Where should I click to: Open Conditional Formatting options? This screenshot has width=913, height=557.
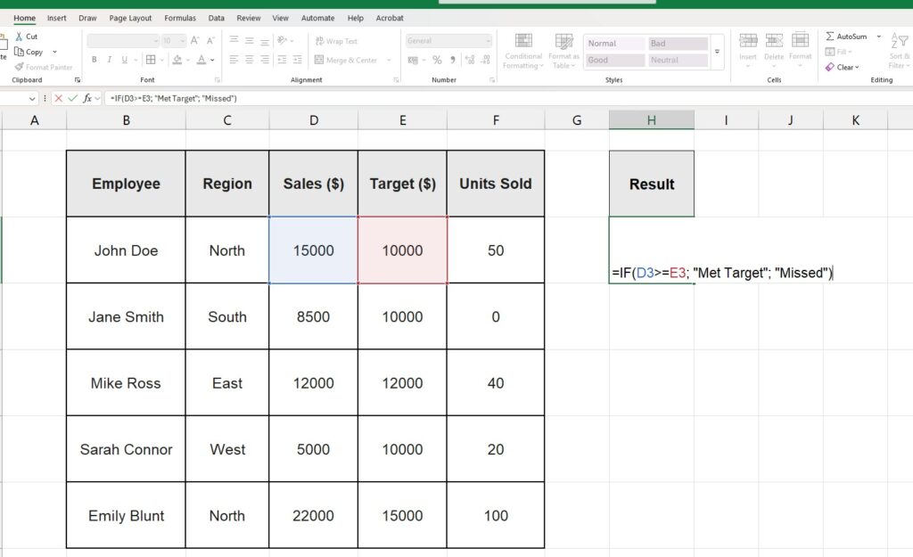point(523,53)
